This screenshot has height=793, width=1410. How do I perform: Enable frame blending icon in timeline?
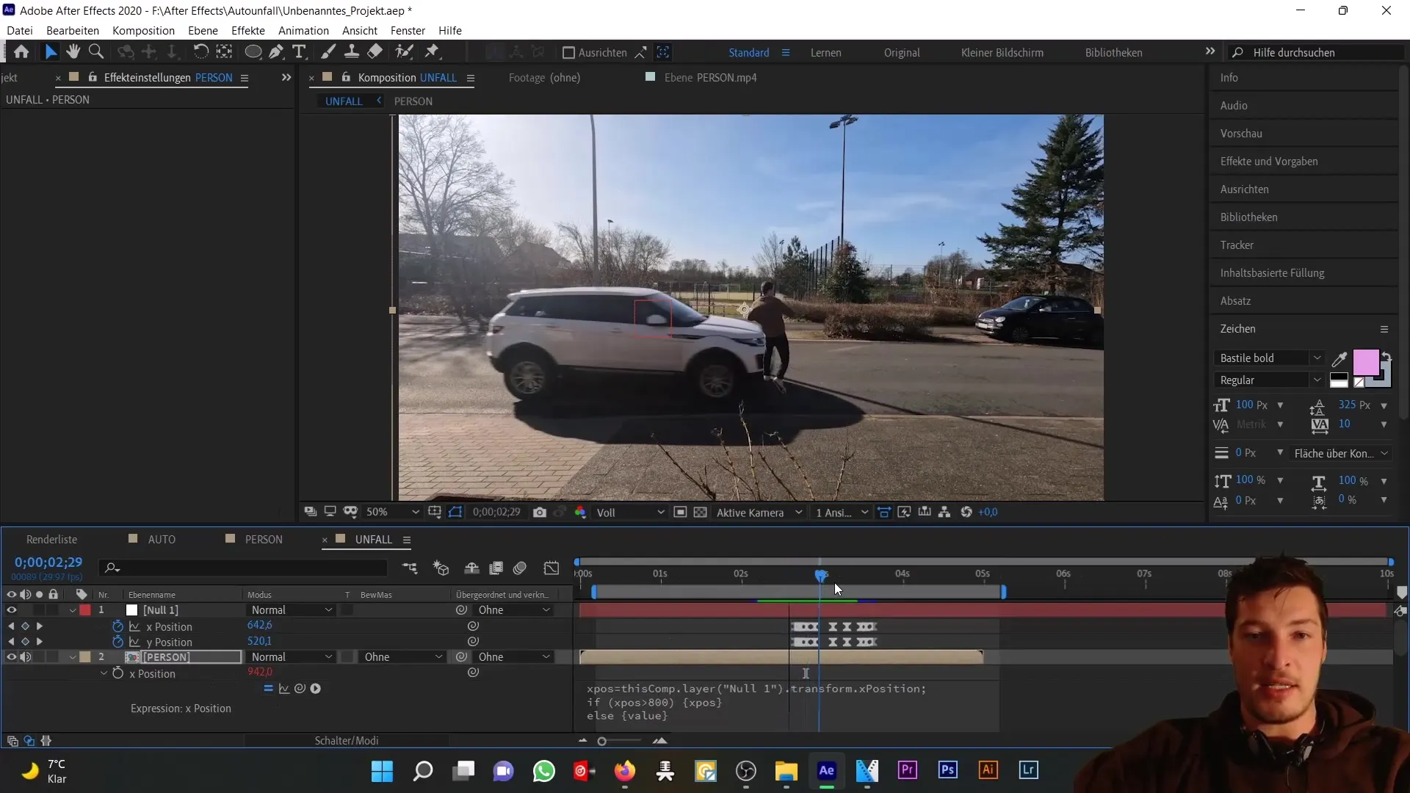tap(496, 568)
